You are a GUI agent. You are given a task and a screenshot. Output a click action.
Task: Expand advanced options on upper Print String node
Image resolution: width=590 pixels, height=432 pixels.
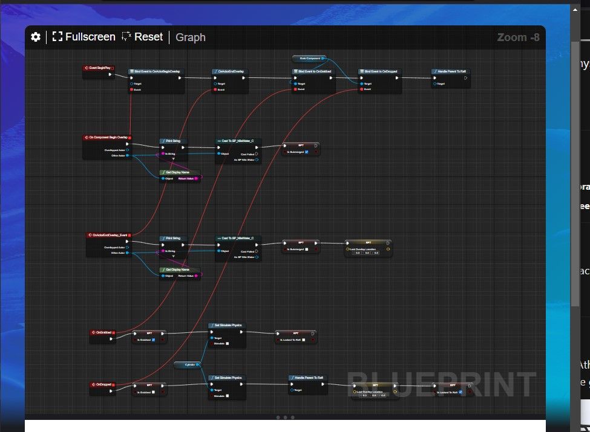pyautogui.click(x=173, y=159)
